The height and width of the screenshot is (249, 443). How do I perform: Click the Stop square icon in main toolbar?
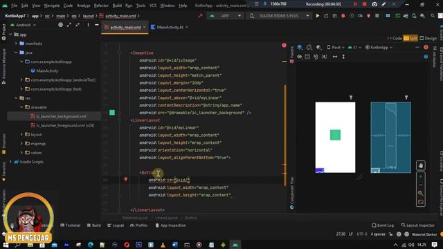coord(377,16)
